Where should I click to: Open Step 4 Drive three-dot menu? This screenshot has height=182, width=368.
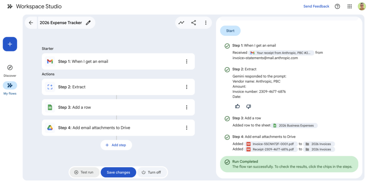coord(187,128)
